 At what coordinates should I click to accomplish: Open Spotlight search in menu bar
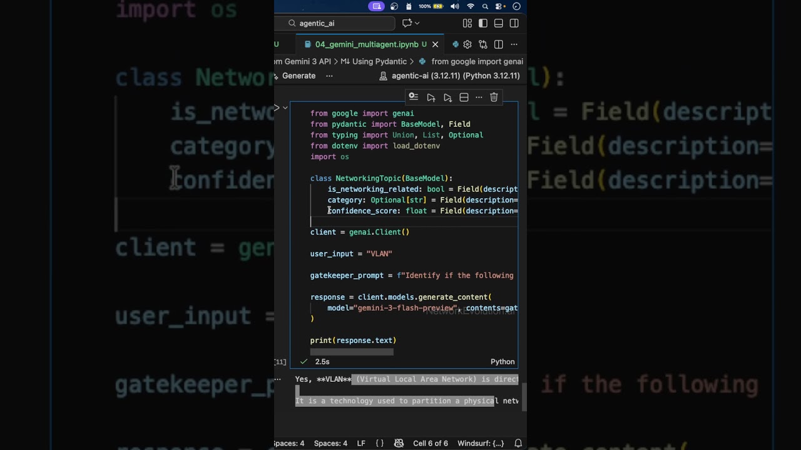(x=485, y=6)
